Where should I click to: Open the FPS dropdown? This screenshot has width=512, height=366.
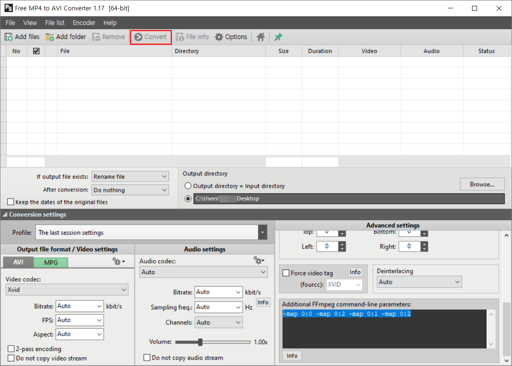tap(80, 320)
